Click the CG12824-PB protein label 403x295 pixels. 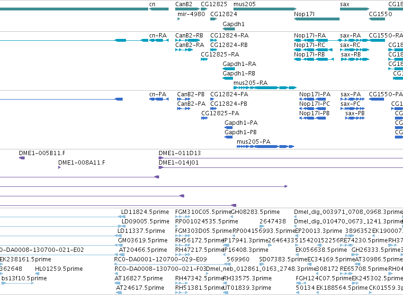[228, 104]
